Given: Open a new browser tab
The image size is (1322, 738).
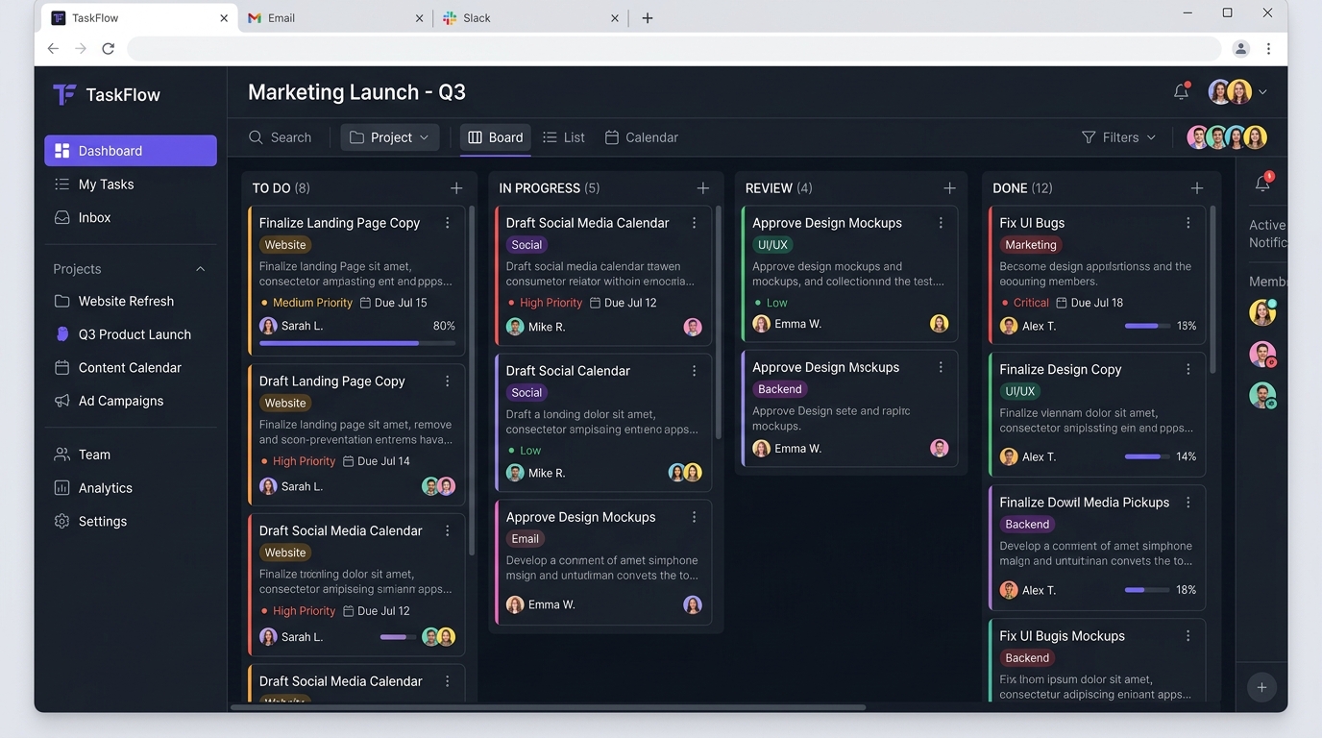Looking at the screenshot, I should [x=648, y=18].
